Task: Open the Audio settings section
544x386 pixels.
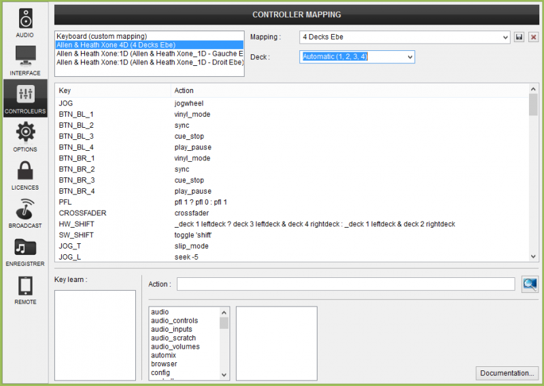Action: click(x=25, y=21)
